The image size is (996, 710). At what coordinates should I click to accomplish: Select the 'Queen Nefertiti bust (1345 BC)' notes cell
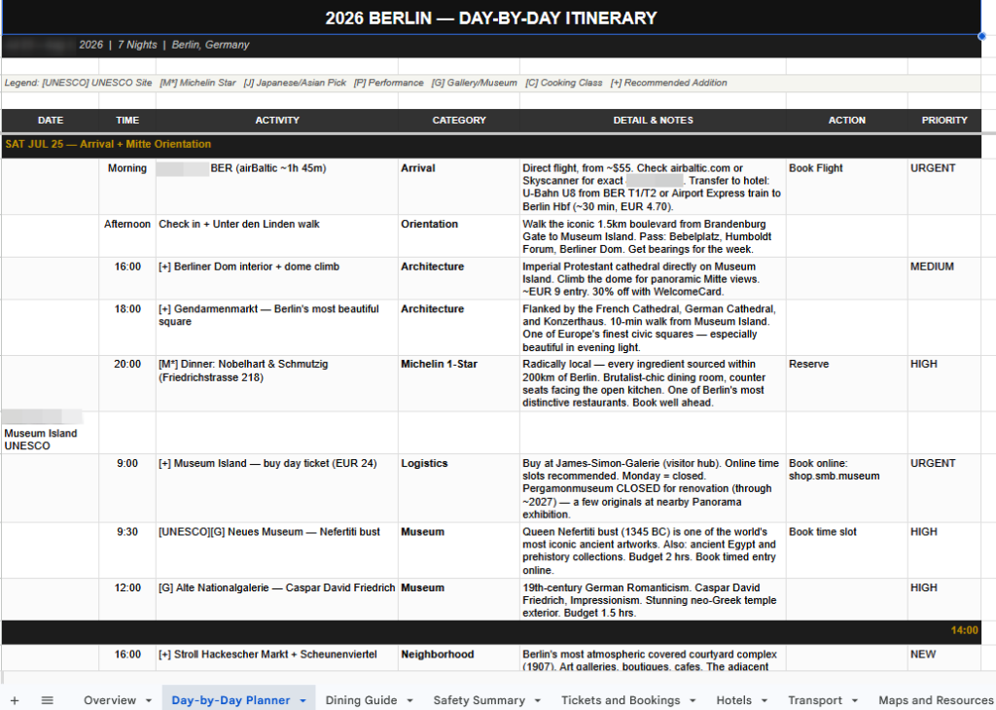653,550
